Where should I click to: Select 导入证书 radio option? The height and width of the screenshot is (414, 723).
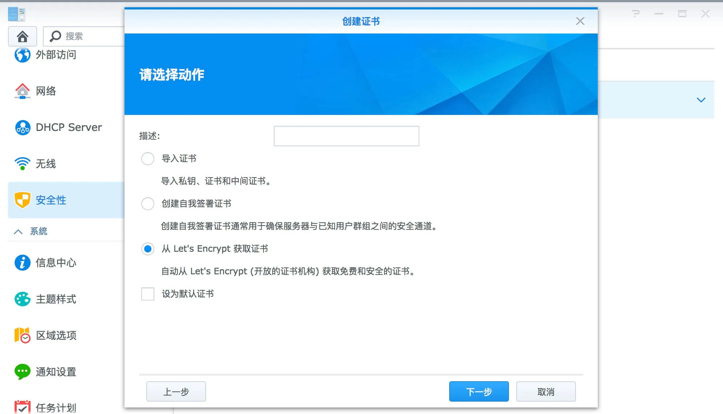pyautogui.click(x=148, y=159)
